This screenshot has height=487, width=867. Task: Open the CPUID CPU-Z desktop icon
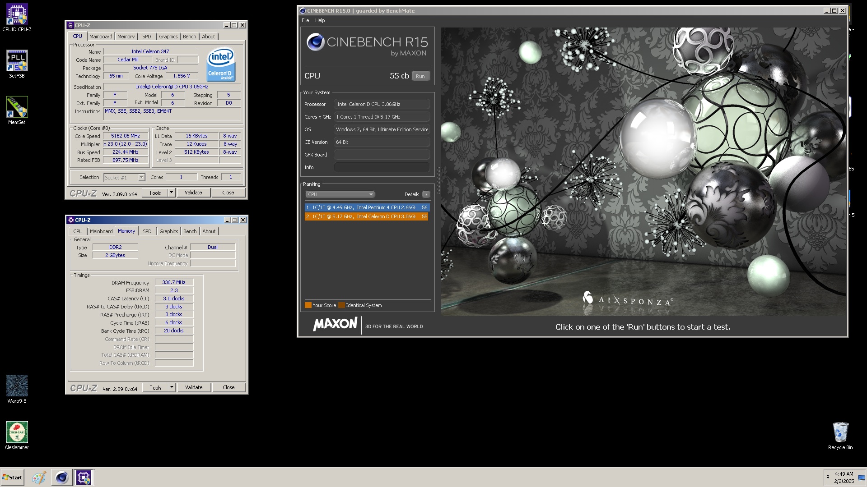point(17,18)
